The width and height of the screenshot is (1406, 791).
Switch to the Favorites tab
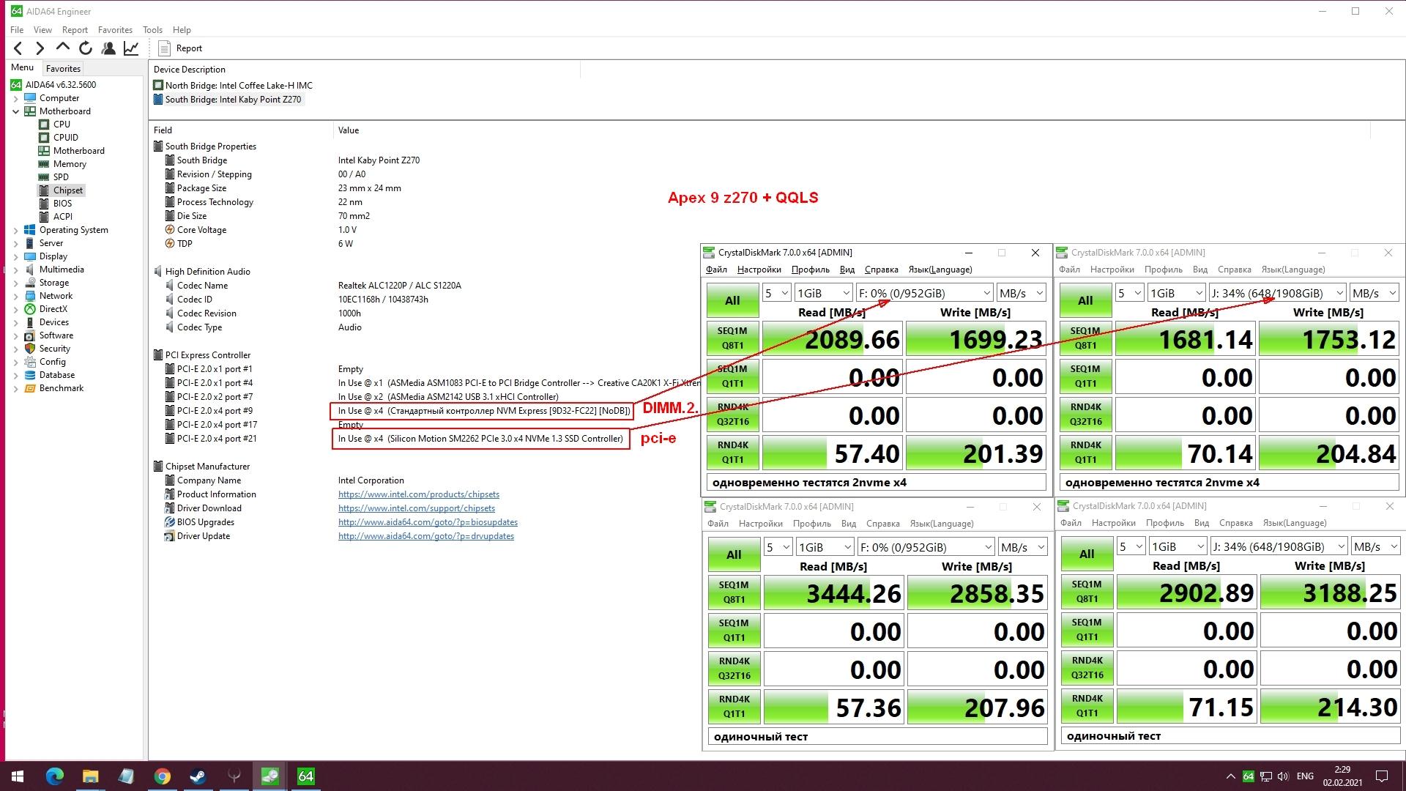[63, 68]
